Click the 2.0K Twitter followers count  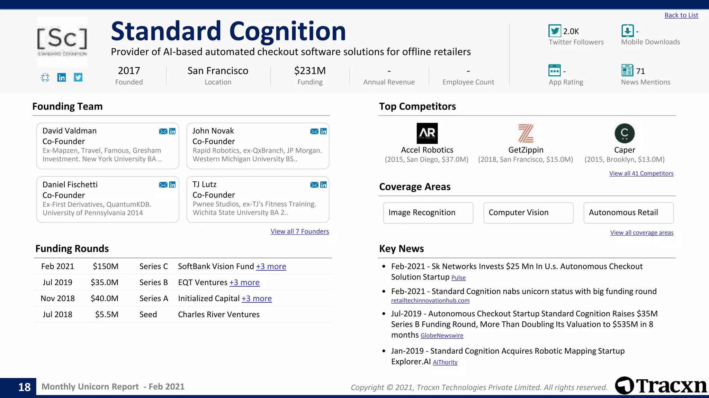(571, 31)
